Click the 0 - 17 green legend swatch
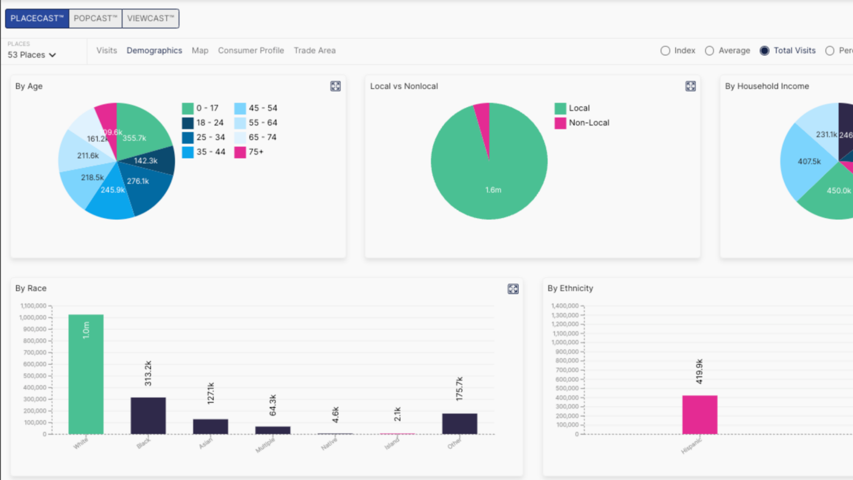The height and width of the screenshot is (480, 853). click(188, 108)
